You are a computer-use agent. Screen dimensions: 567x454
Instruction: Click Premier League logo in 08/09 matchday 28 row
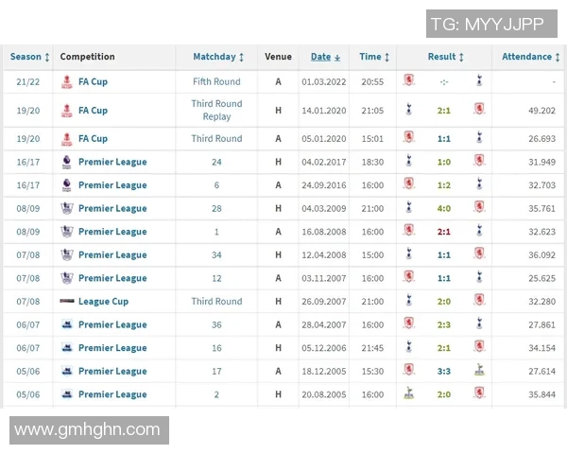[67, 208]
